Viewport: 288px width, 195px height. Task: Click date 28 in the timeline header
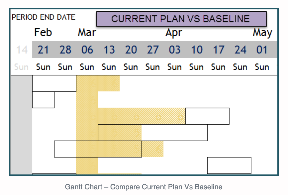(x=65, y=50)
